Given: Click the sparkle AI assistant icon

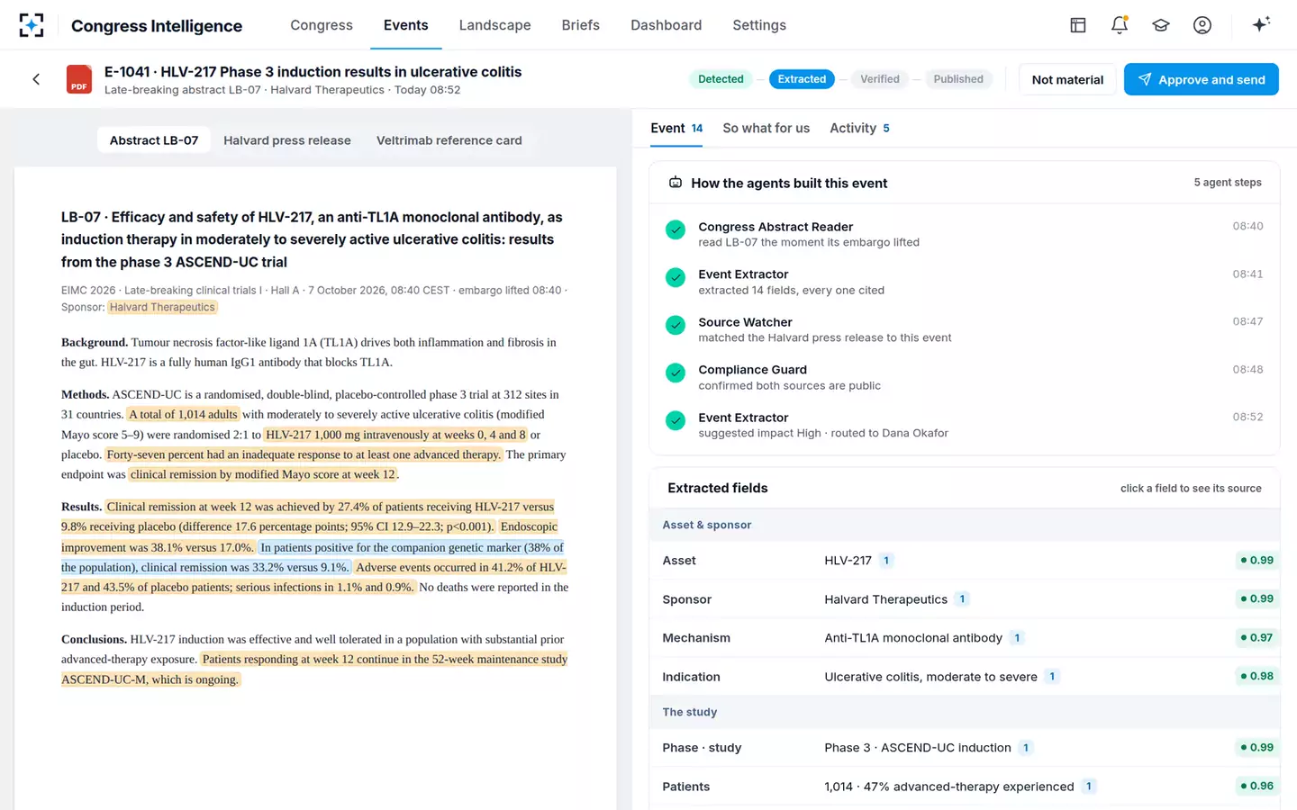Looking at the screenshot, I should click(1261, 24).
